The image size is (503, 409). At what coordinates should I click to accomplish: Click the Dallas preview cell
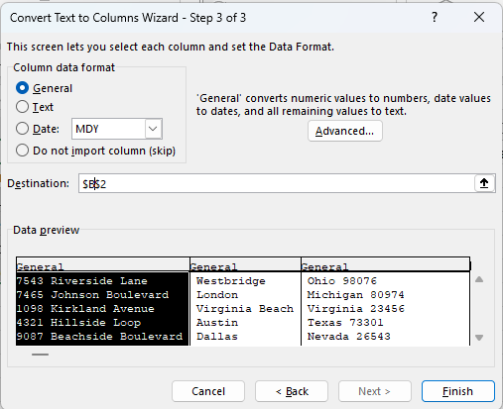click(x=217, y=337)
